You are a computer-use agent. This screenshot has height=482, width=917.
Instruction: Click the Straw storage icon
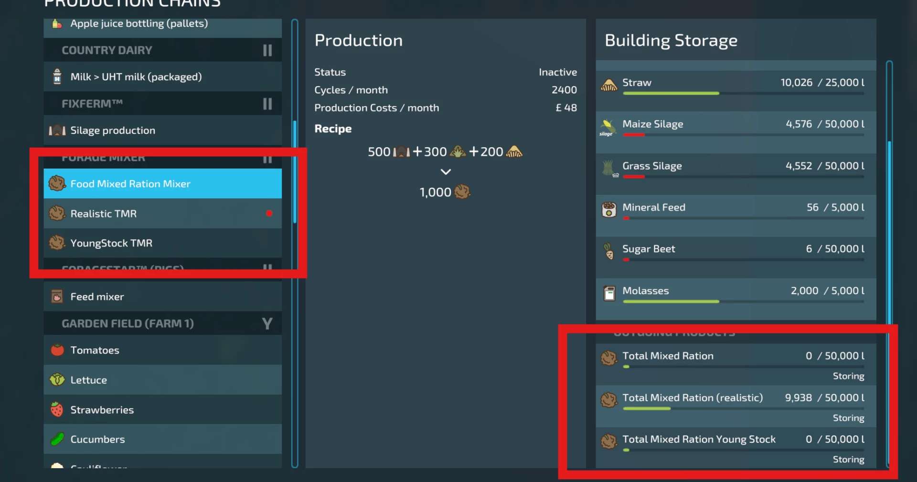pos(608,86)
